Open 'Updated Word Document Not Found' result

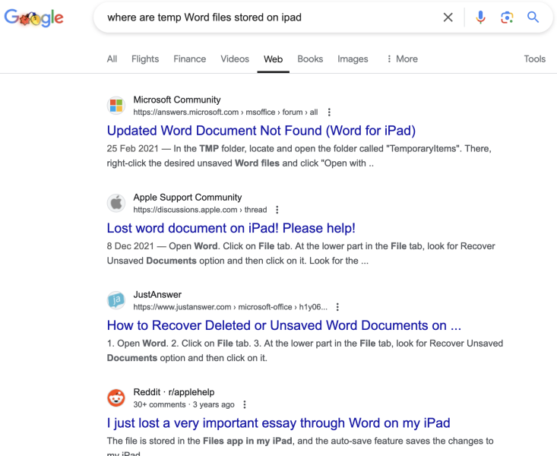click(261, 131)
